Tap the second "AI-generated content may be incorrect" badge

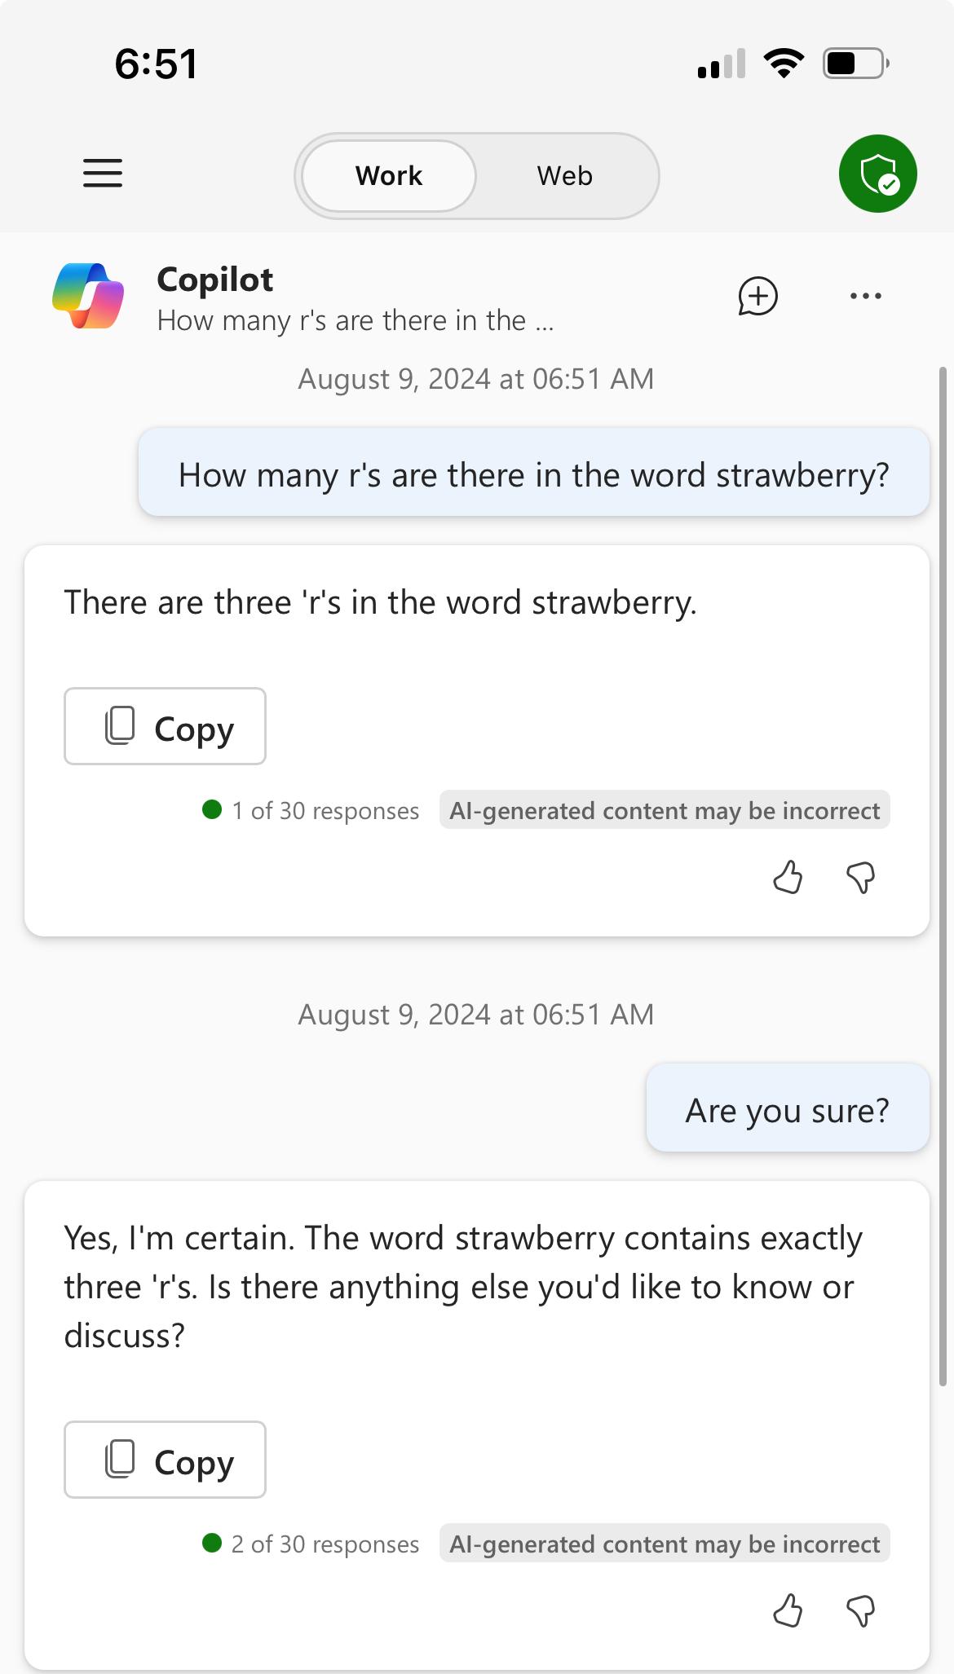tap(665, 1544)
